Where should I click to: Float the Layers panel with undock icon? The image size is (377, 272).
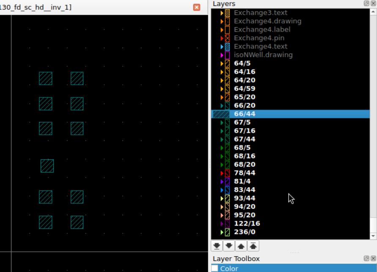[366, 3]
